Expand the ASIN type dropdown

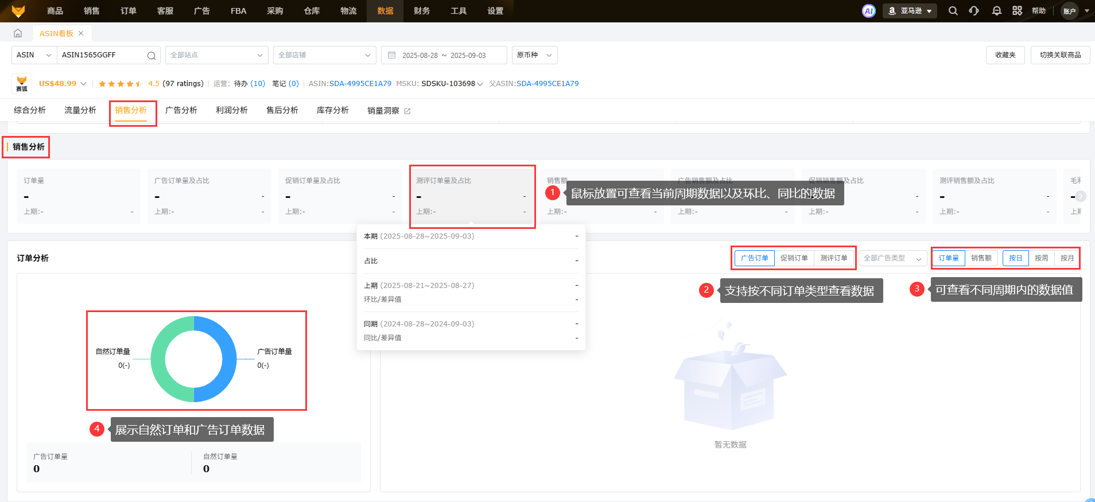[34, 55]
